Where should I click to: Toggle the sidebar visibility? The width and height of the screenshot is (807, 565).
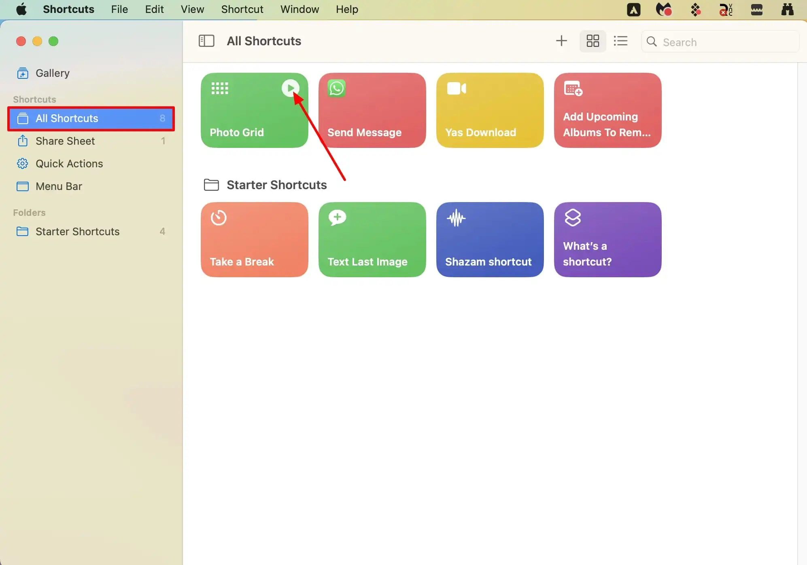[x=206, y=41]
